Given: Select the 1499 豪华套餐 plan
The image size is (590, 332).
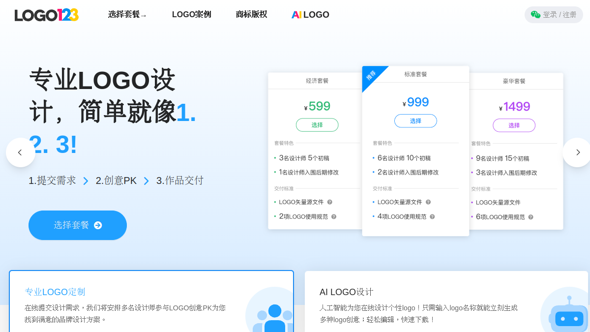Looking at the screenshot, I should pyautogui.click(x=514, y=125).
